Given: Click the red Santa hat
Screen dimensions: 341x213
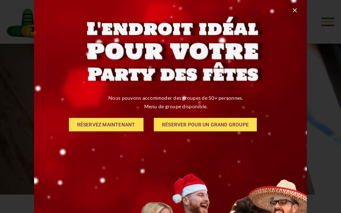Looking at the screenshot, I should [189, 187].
